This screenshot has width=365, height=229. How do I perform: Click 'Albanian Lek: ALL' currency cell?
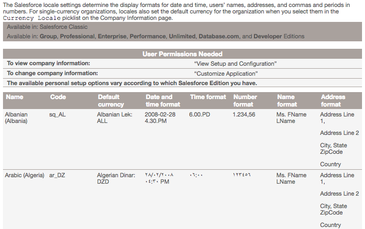point(115,118)
